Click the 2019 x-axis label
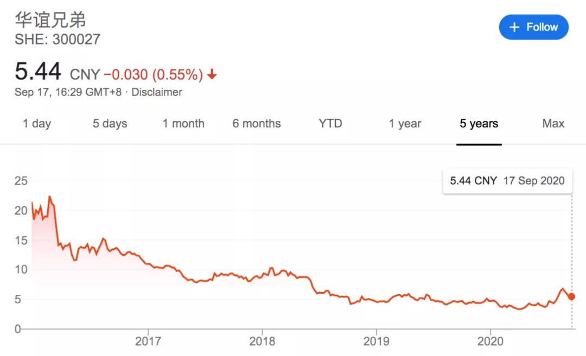Screen dimensions: 586x356 375,341
